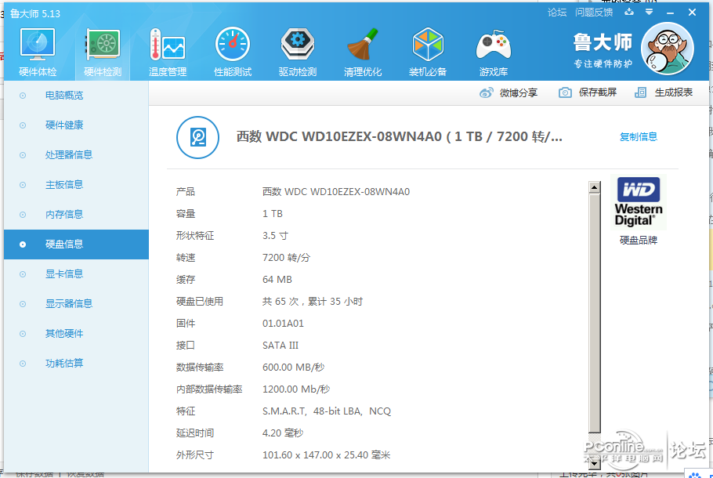Open the title bar dropdown menu arrow
Image resolution: width=713 pixels, height=478 pixels.
pyautogui.click(x=650, y=13)
